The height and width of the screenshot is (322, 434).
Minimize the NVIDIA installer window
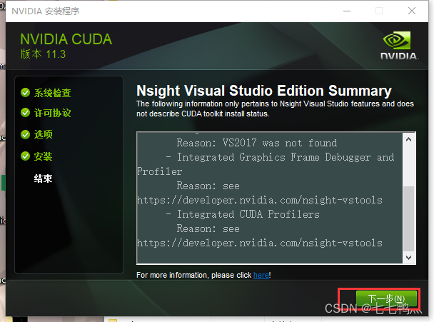[x=347, y=11]
